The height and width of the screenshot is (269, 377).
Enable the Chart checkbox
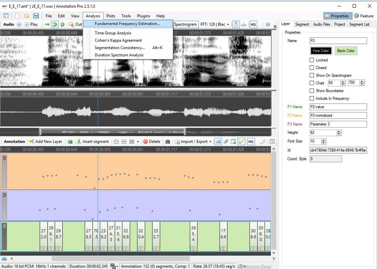tap(312, 83)
